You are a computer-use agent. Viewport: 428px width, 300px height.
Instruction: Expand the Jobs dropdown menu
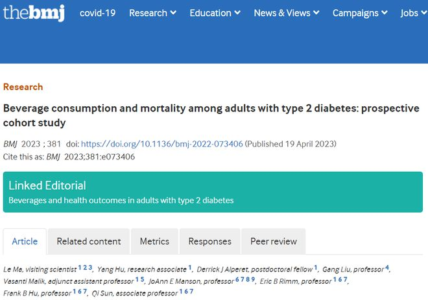(x=413, y=13)
